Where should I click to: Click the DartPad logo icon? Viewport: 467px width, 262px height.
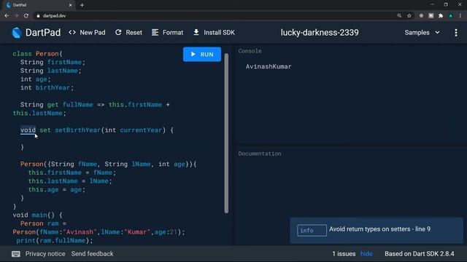coord(17,33)
